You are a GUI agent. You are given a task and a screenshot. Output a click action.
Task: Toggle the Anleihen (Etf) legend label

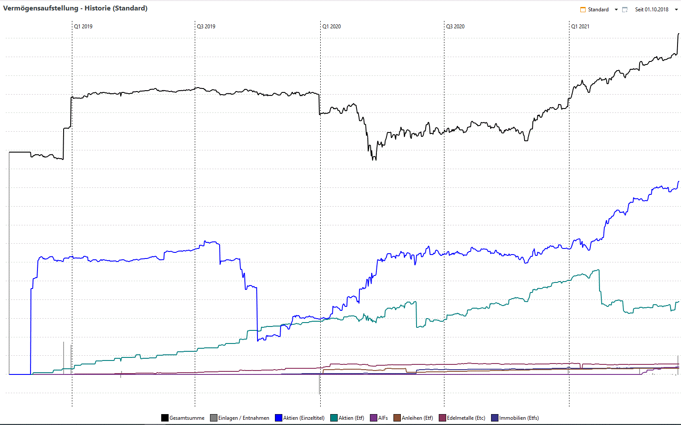point(417,418)
